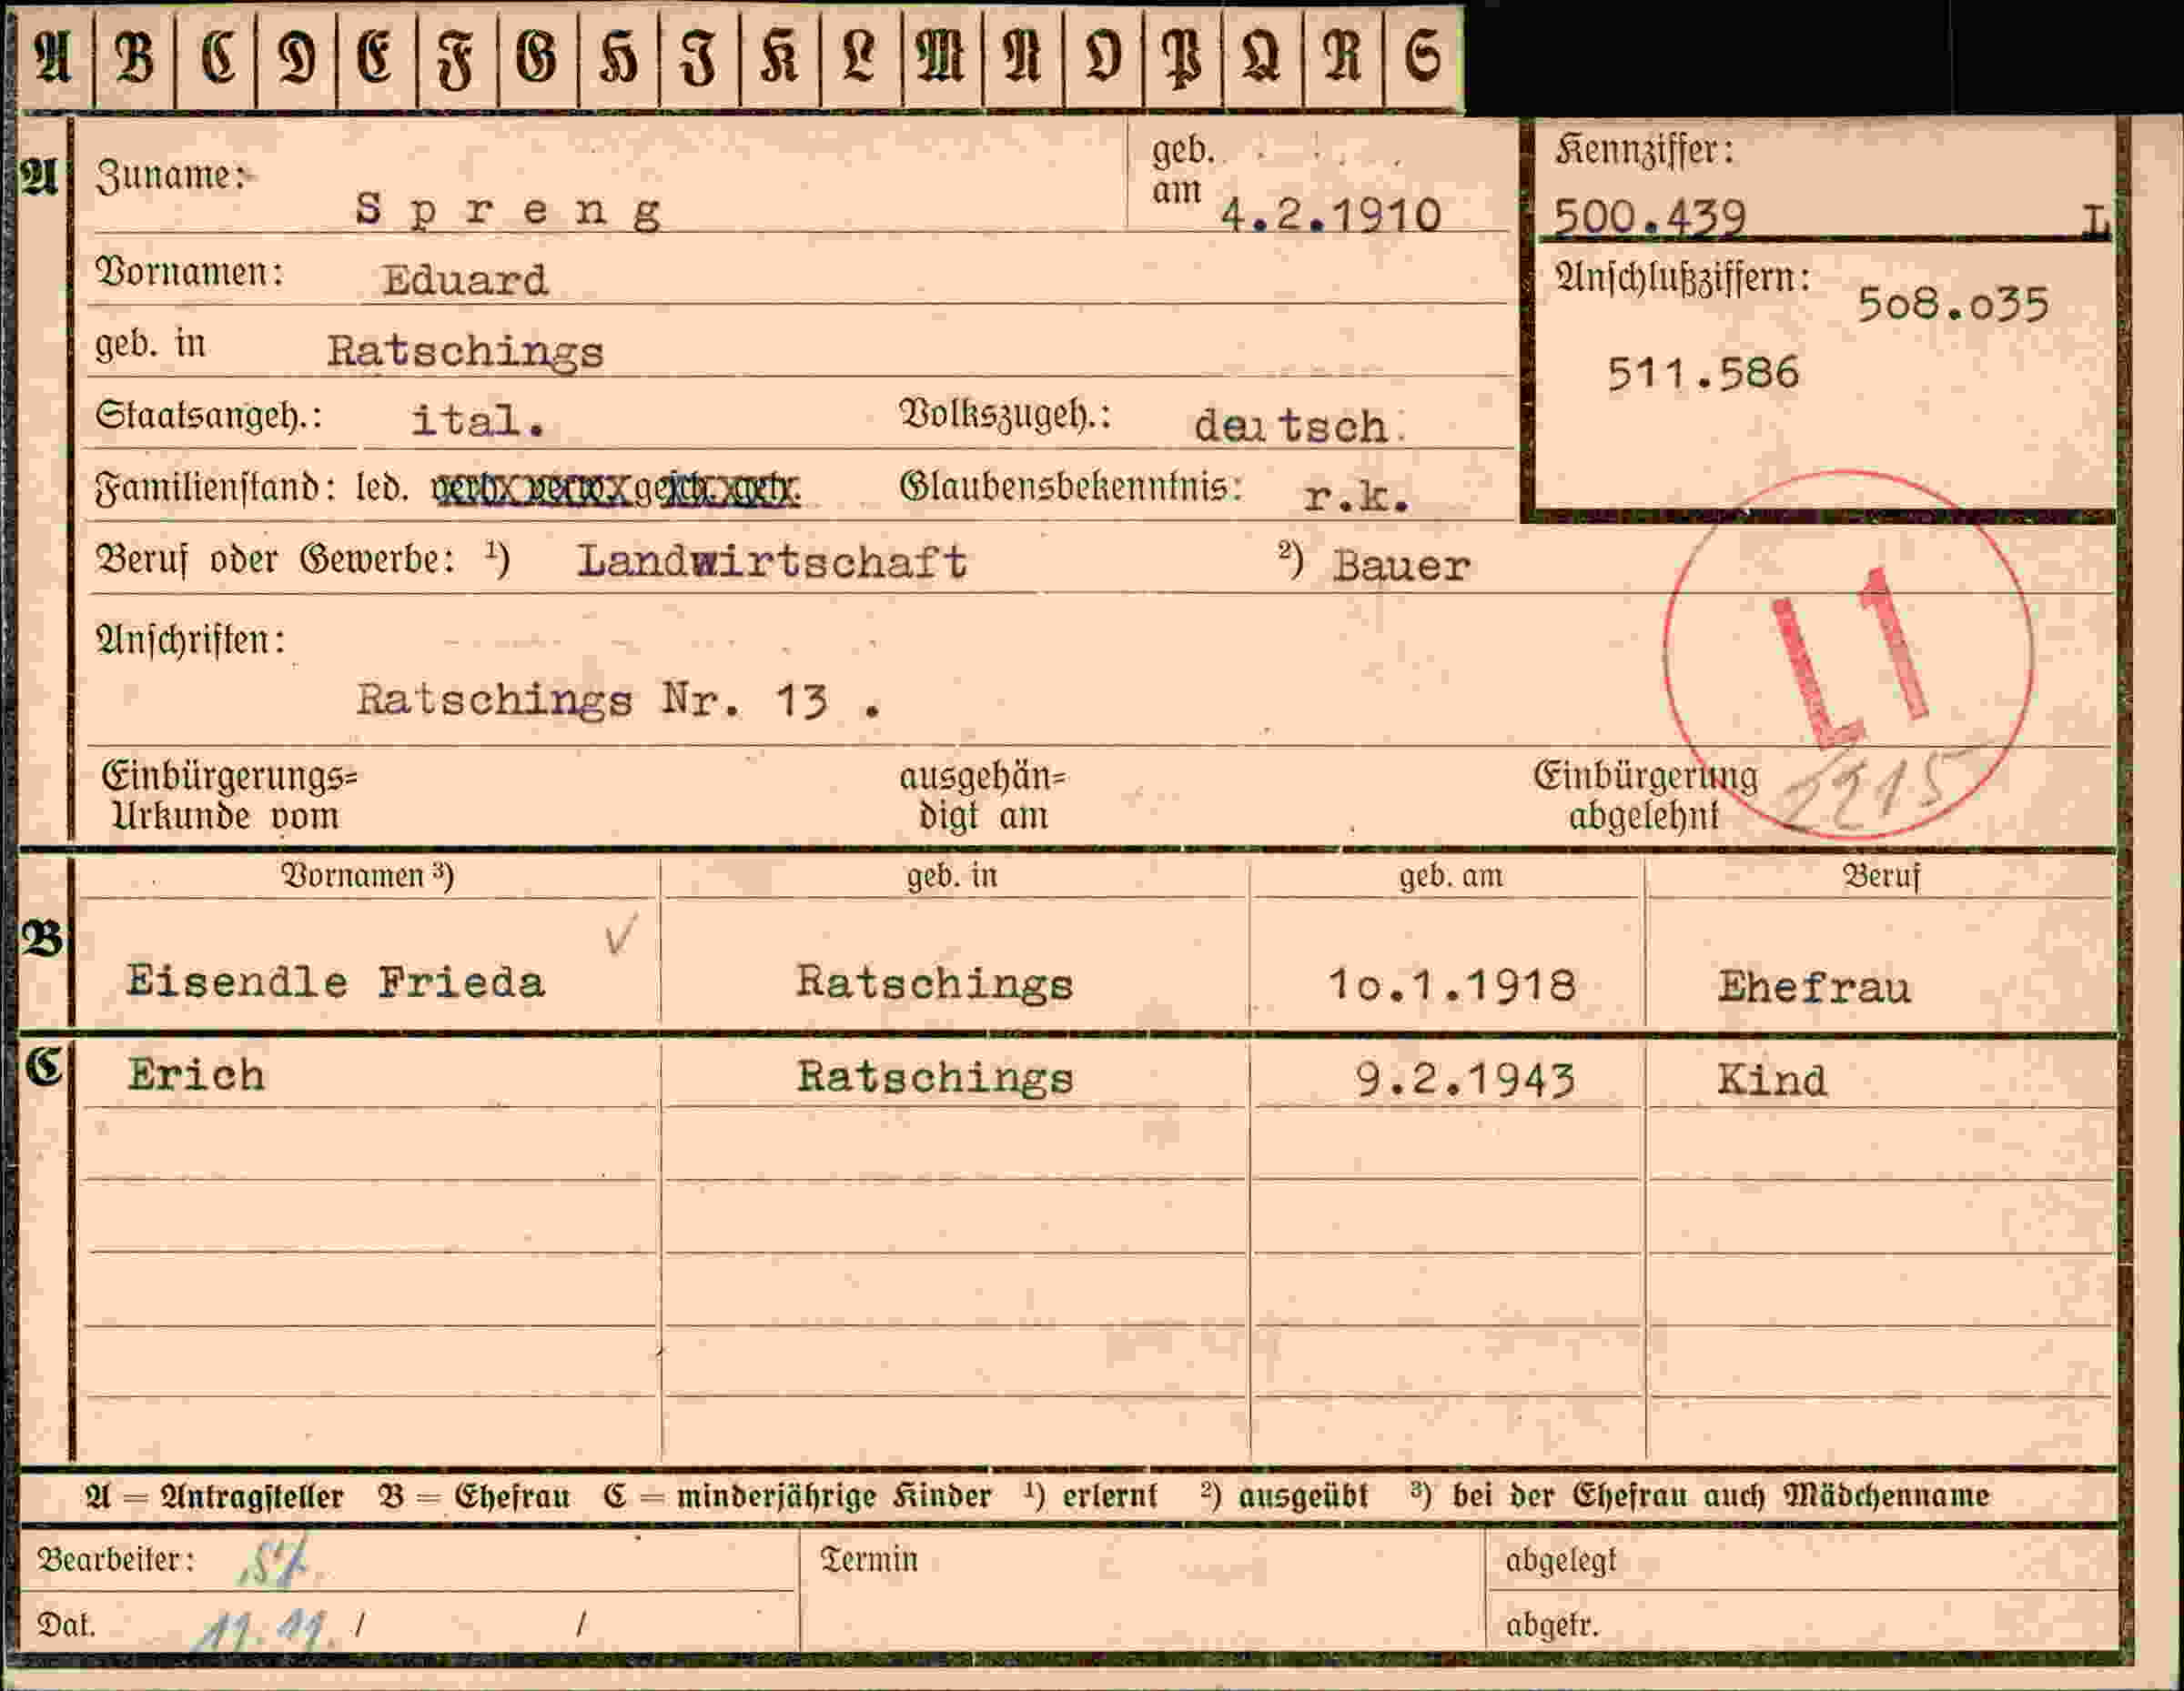Click the red circular 'L1' stamp

[1849, 655]
